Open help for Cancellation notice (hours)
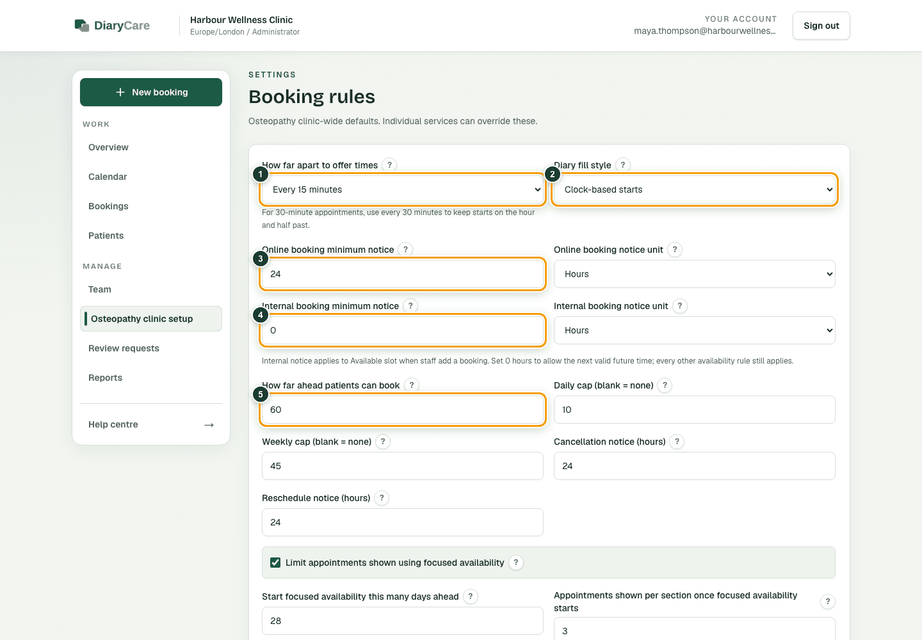Viewport: 922px width, 640px height. pyautogui.click(x=677, y=442)
